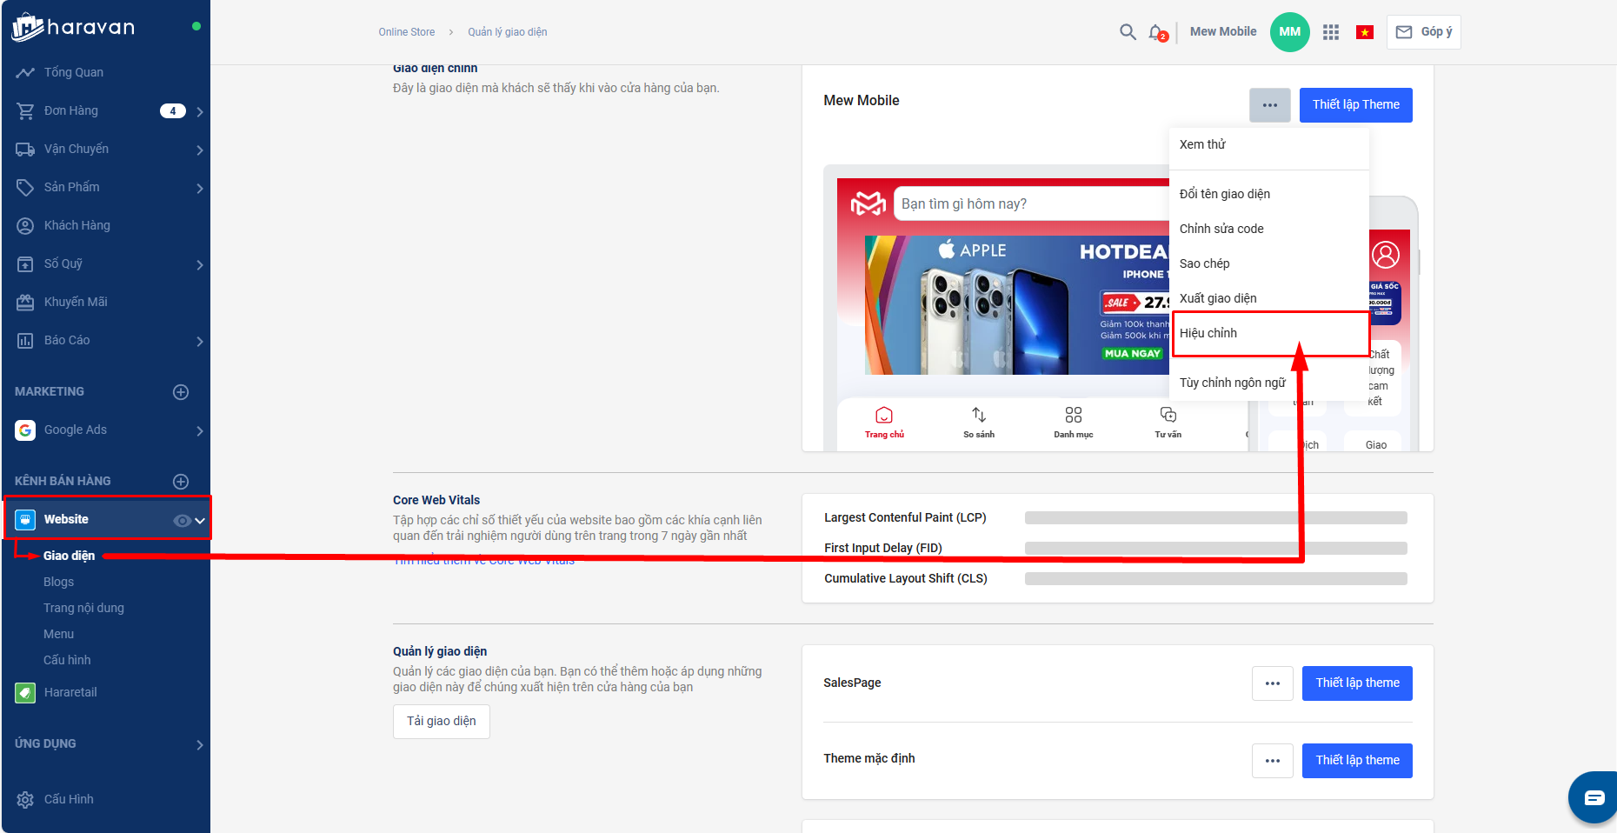Click the Haravan logo

[74, 27]
